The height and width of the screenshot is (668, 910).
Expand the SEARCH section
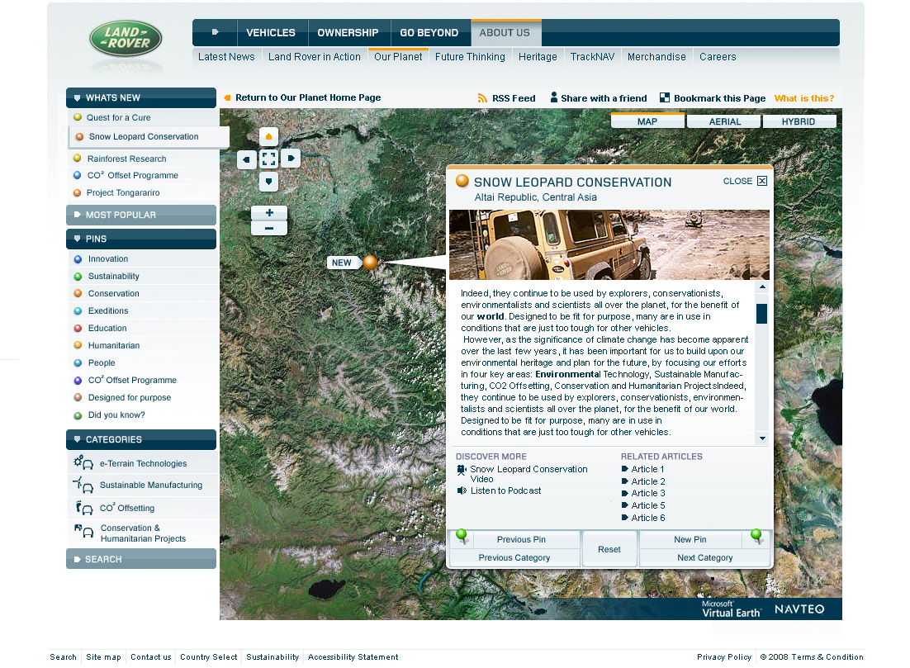[141, 559]
